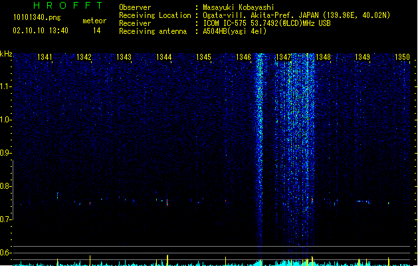The image size is (418, 266).
Task: Click the 1350 time marker
Action: coord(402,57)
